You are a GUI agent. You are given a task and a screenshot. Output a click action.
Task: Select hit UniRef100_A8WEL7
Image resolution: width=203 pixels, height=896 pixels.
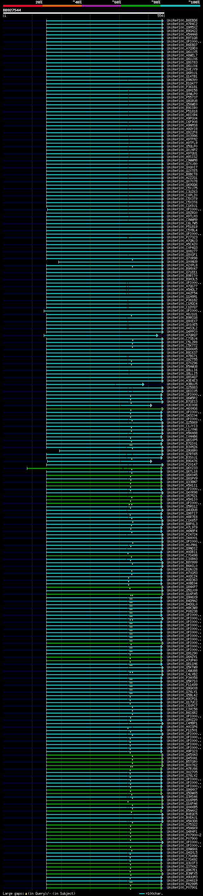(x=182, y=55)
